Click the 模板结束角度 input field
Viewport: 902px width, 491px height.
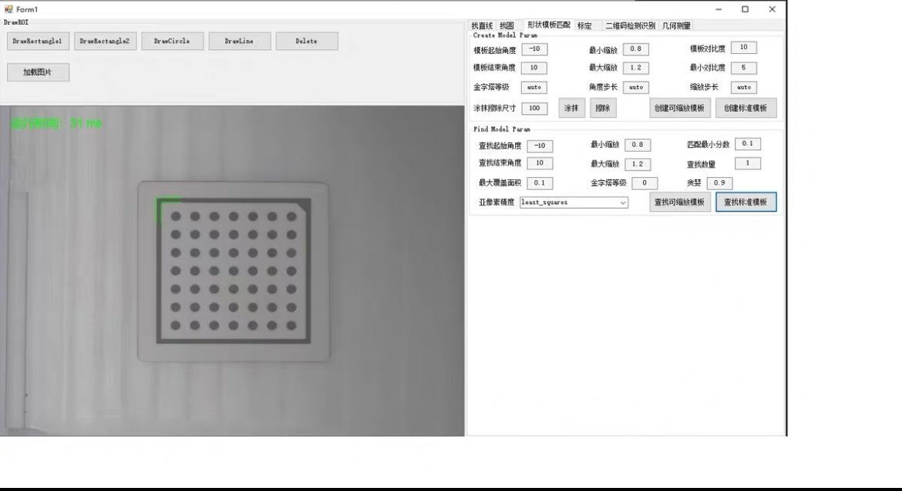(534, 68)
